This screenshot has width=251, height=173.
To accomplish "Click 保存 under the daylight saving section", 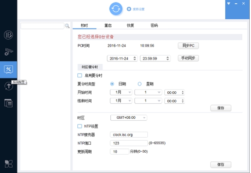I will 221,108.
